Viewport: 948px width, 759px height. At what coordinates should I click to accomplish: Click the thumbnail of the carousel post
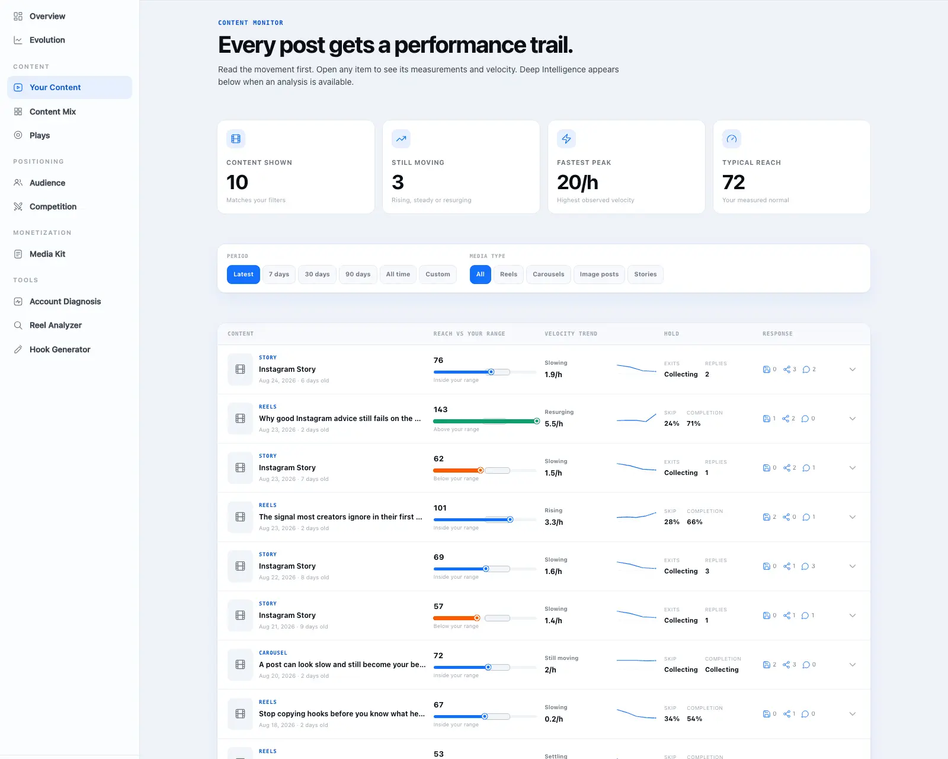[240, 665]
